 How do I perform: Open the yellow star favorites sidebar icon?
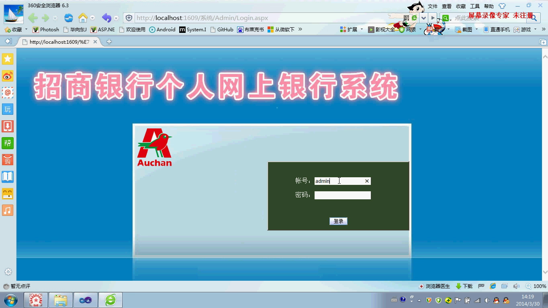8,59
